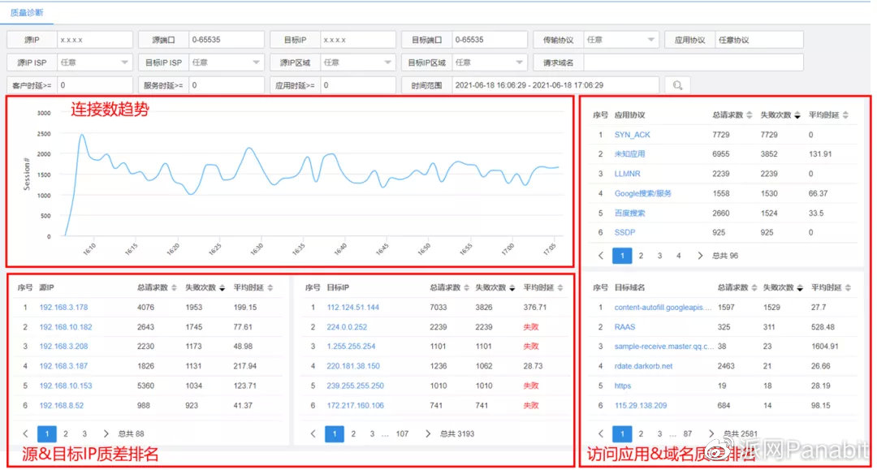The width and height of the screenshot is (877, 470).
Task: Open the 百度搜索 application link
Action: (x=632, y=213)
